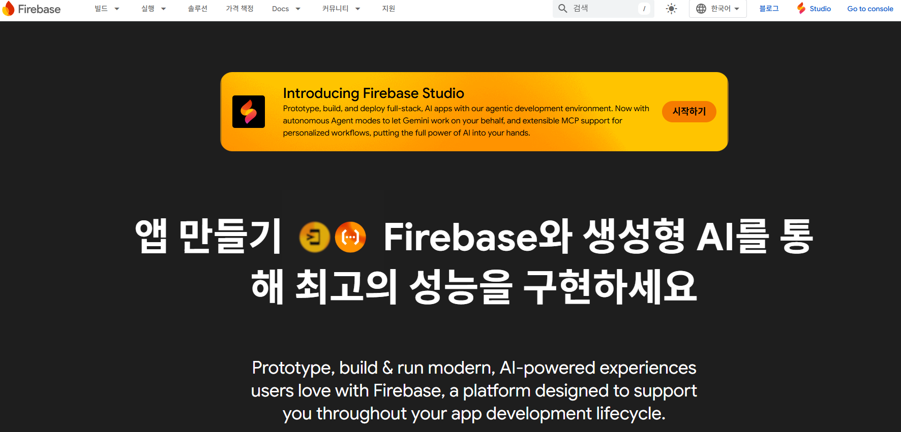Screen dimensions: 901x432
Task: Expand the 실행 dropdown menu
Action: point(154,9)
